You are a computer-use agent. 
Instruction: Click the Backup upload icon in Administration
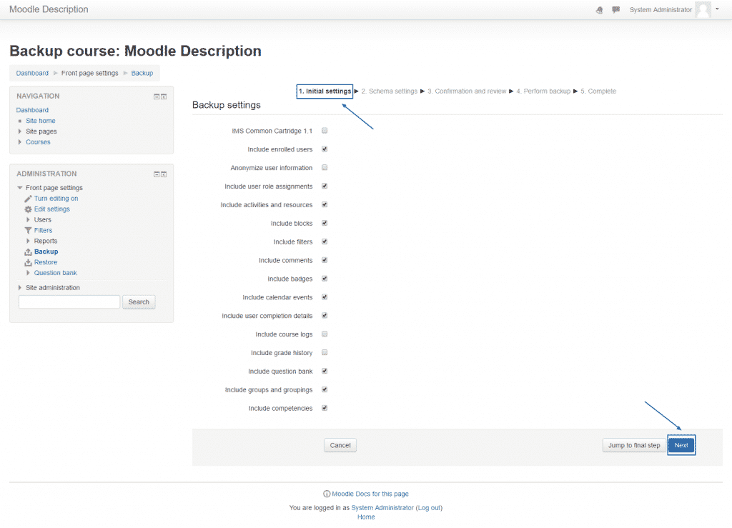click(x=28, y=252)
